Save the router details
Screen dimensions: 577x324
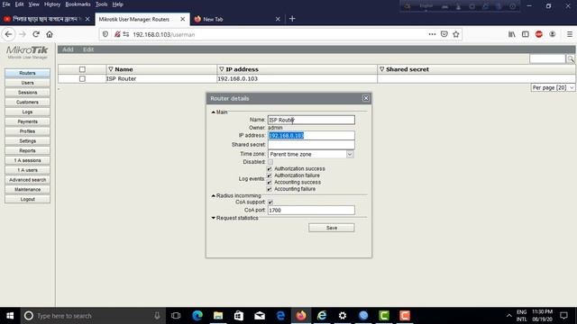332,228
